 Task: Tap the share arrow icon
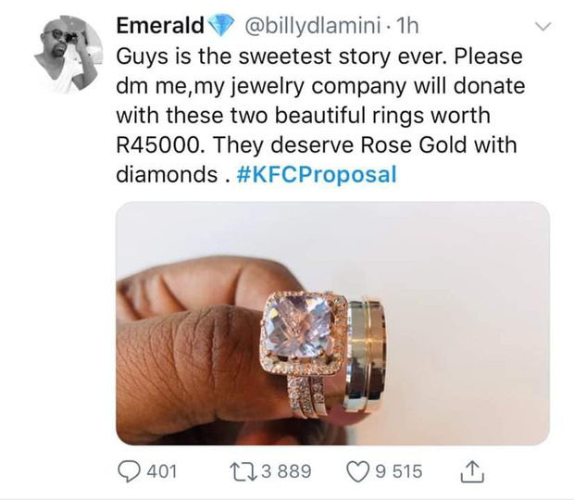(466, 472)
